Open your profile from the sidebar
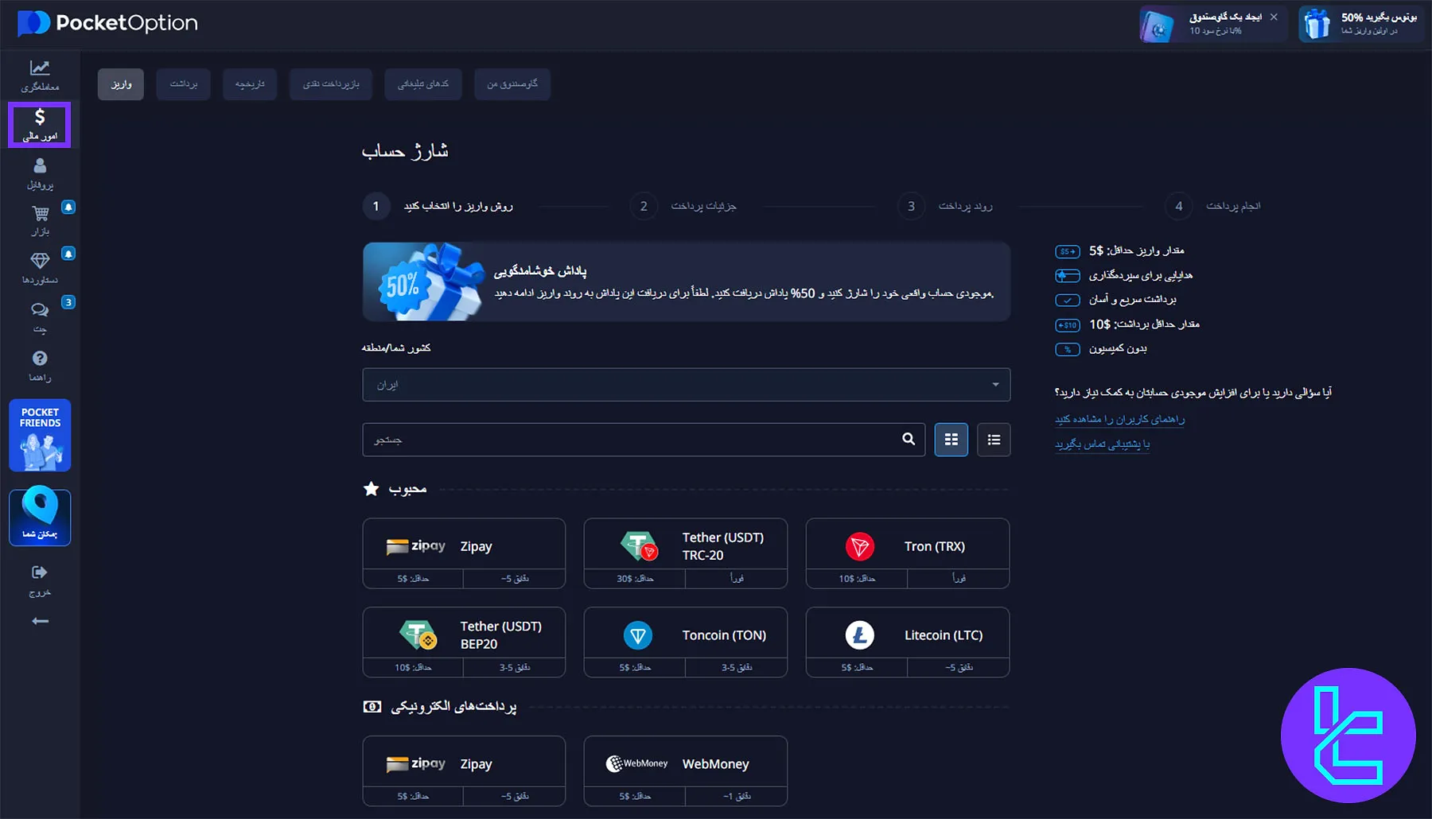 pos(39,171)
